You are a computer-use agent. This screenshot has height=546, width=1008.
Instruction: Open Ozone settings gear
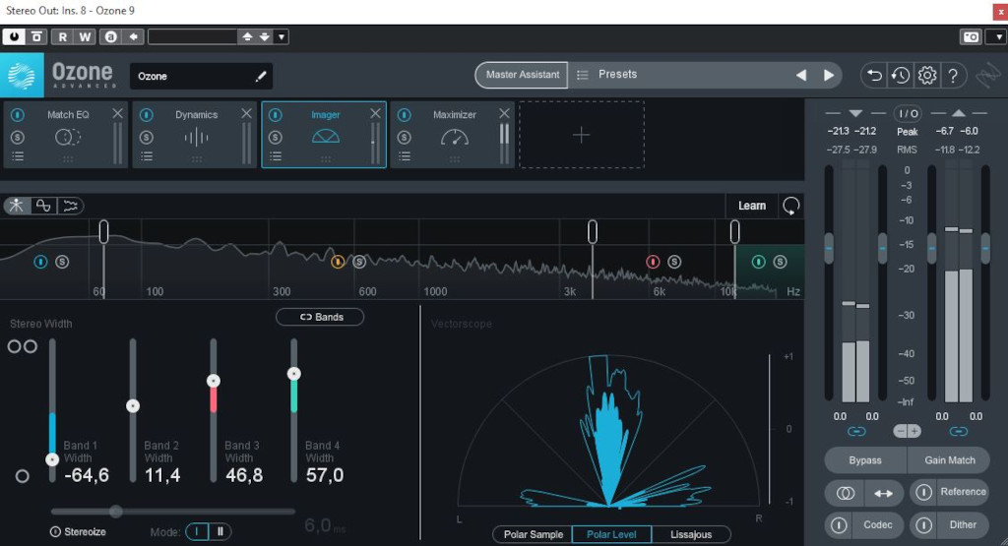click(x=927, y=75)
